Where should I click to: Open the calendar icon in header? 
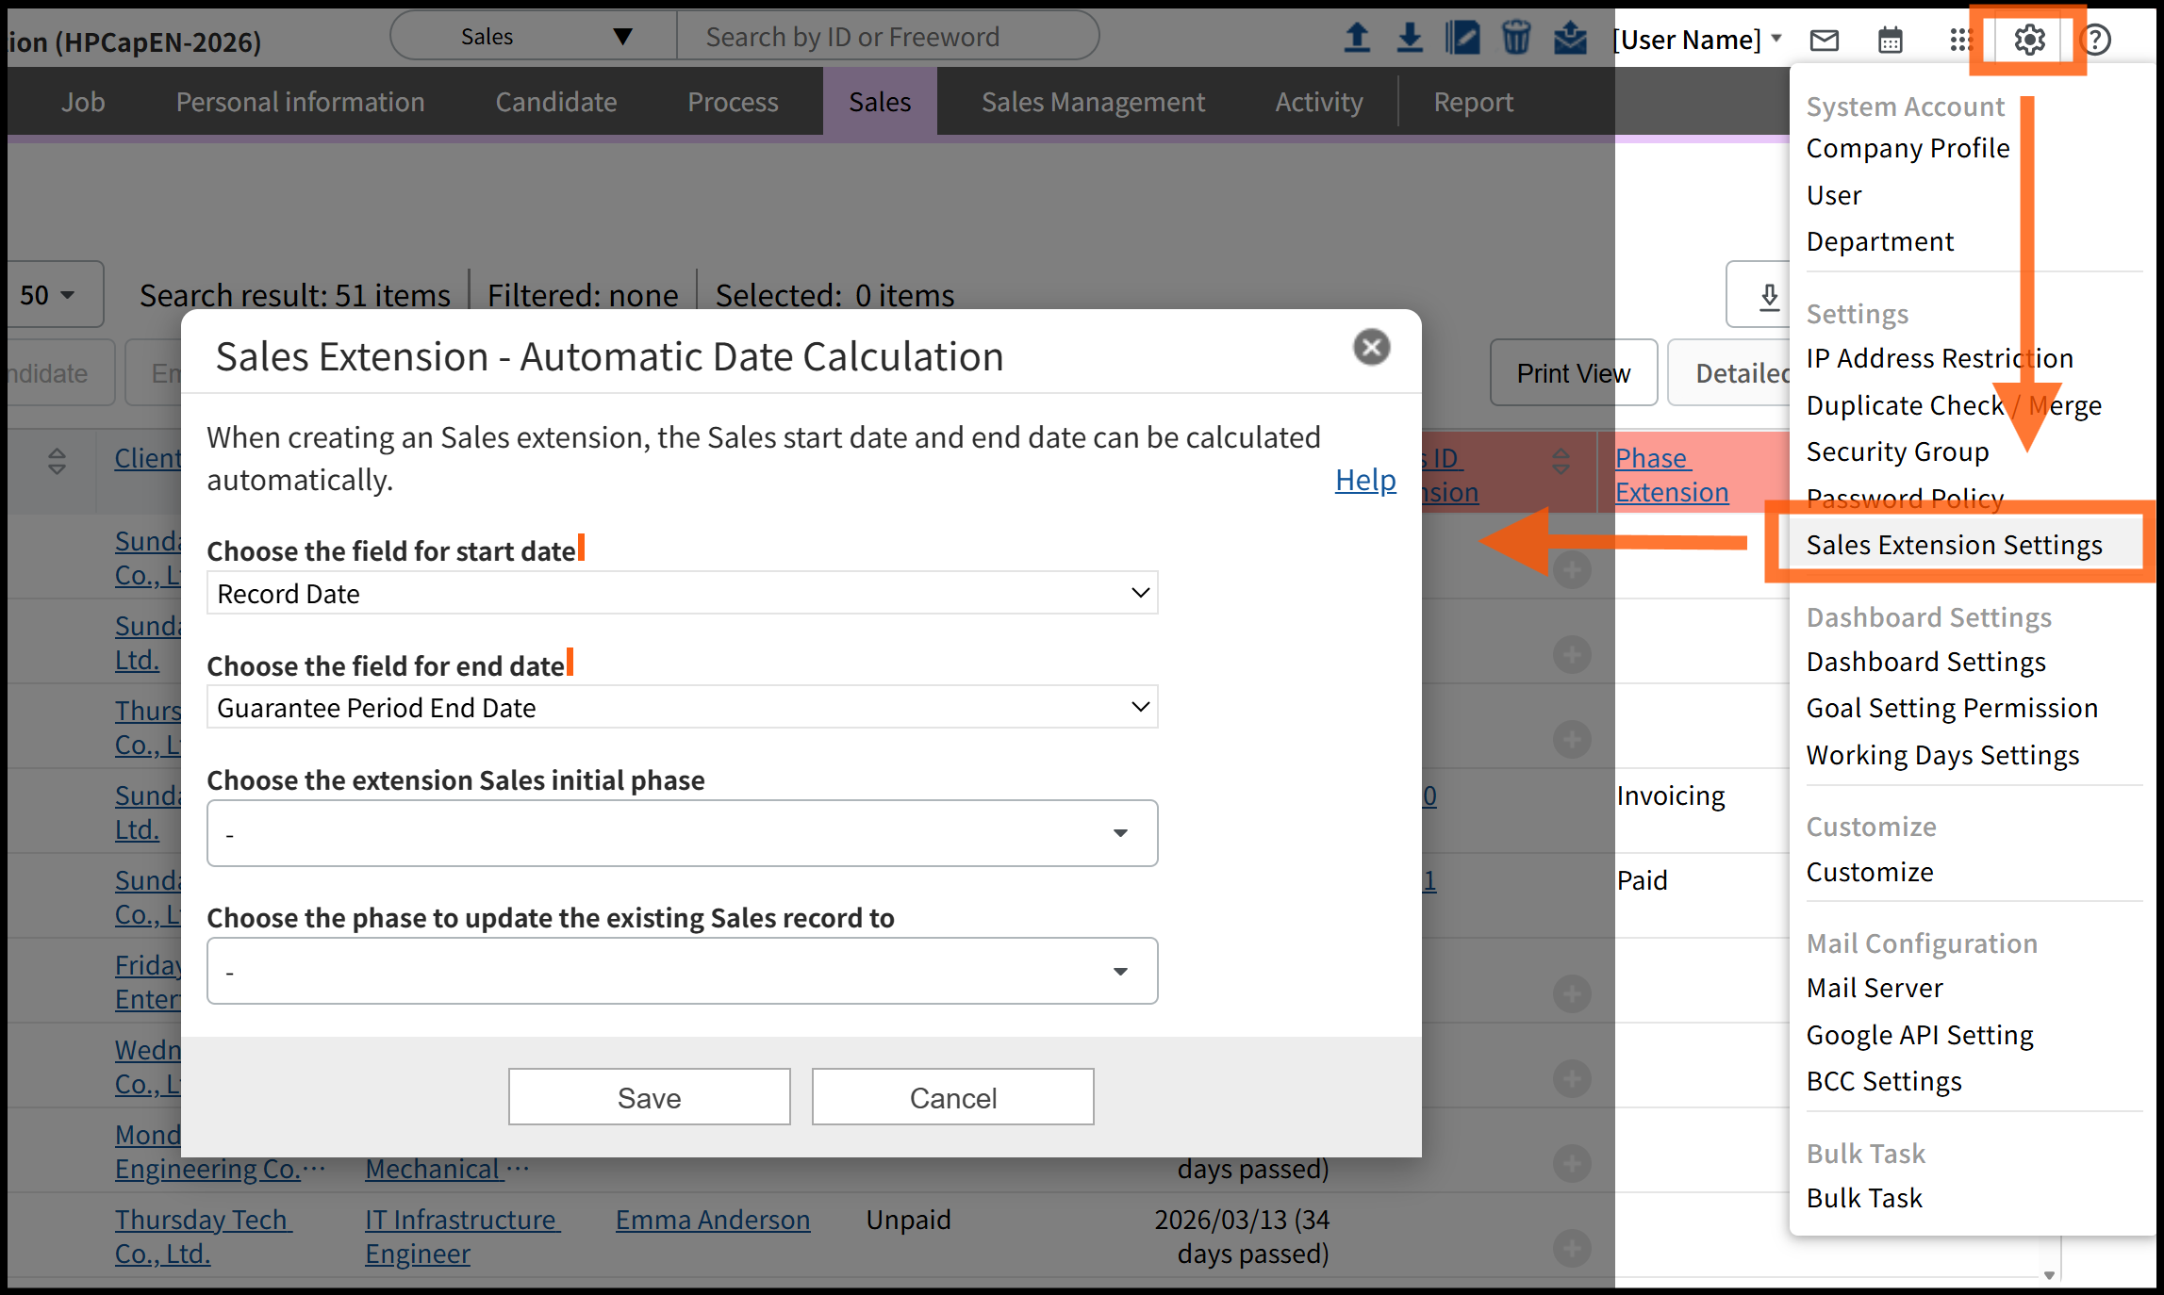pos(1890,40)
